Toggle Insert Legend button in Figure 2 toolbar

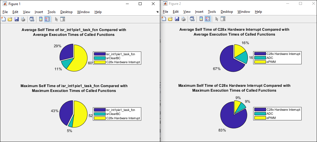click(208, 19)
